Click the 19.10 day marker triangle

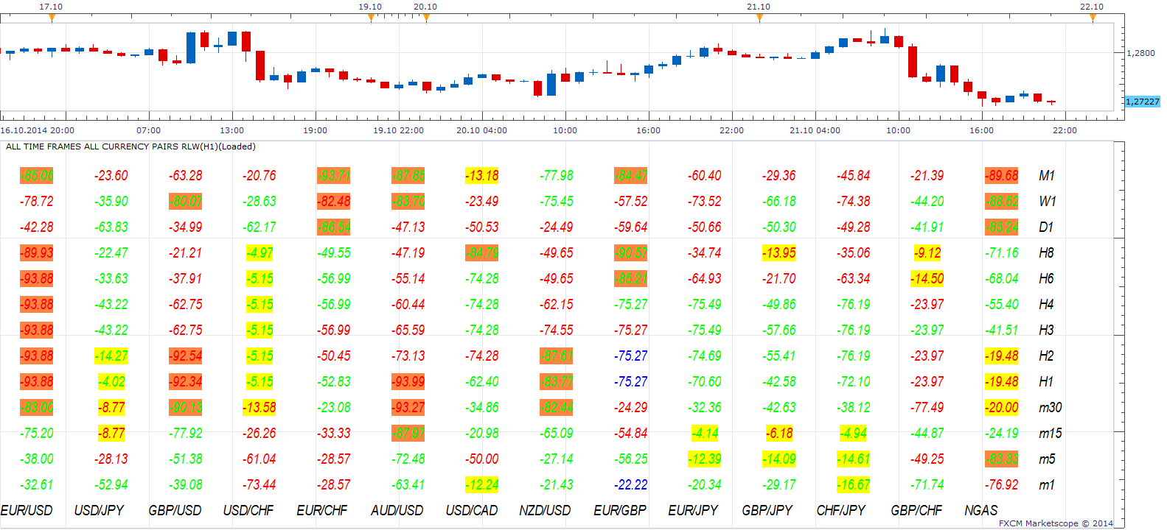click(x=371, y=18)
